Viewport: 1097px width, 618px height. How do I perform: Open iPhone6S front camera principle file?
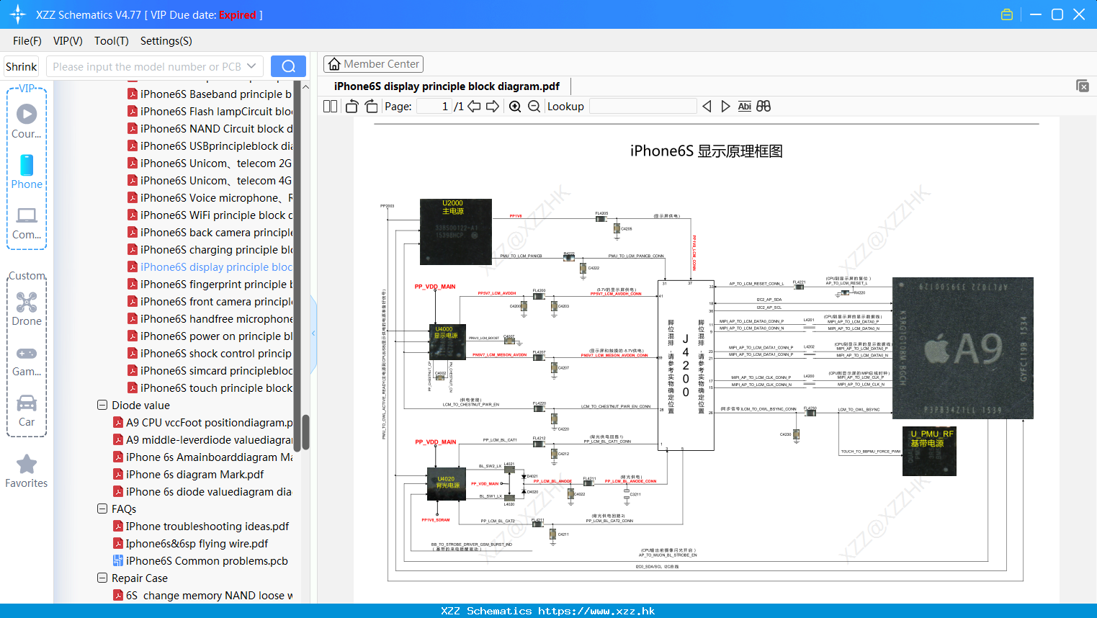[x=210, y=301]
